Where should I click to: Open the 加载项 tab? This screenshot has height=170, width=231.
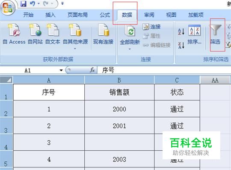click(196, 15)
